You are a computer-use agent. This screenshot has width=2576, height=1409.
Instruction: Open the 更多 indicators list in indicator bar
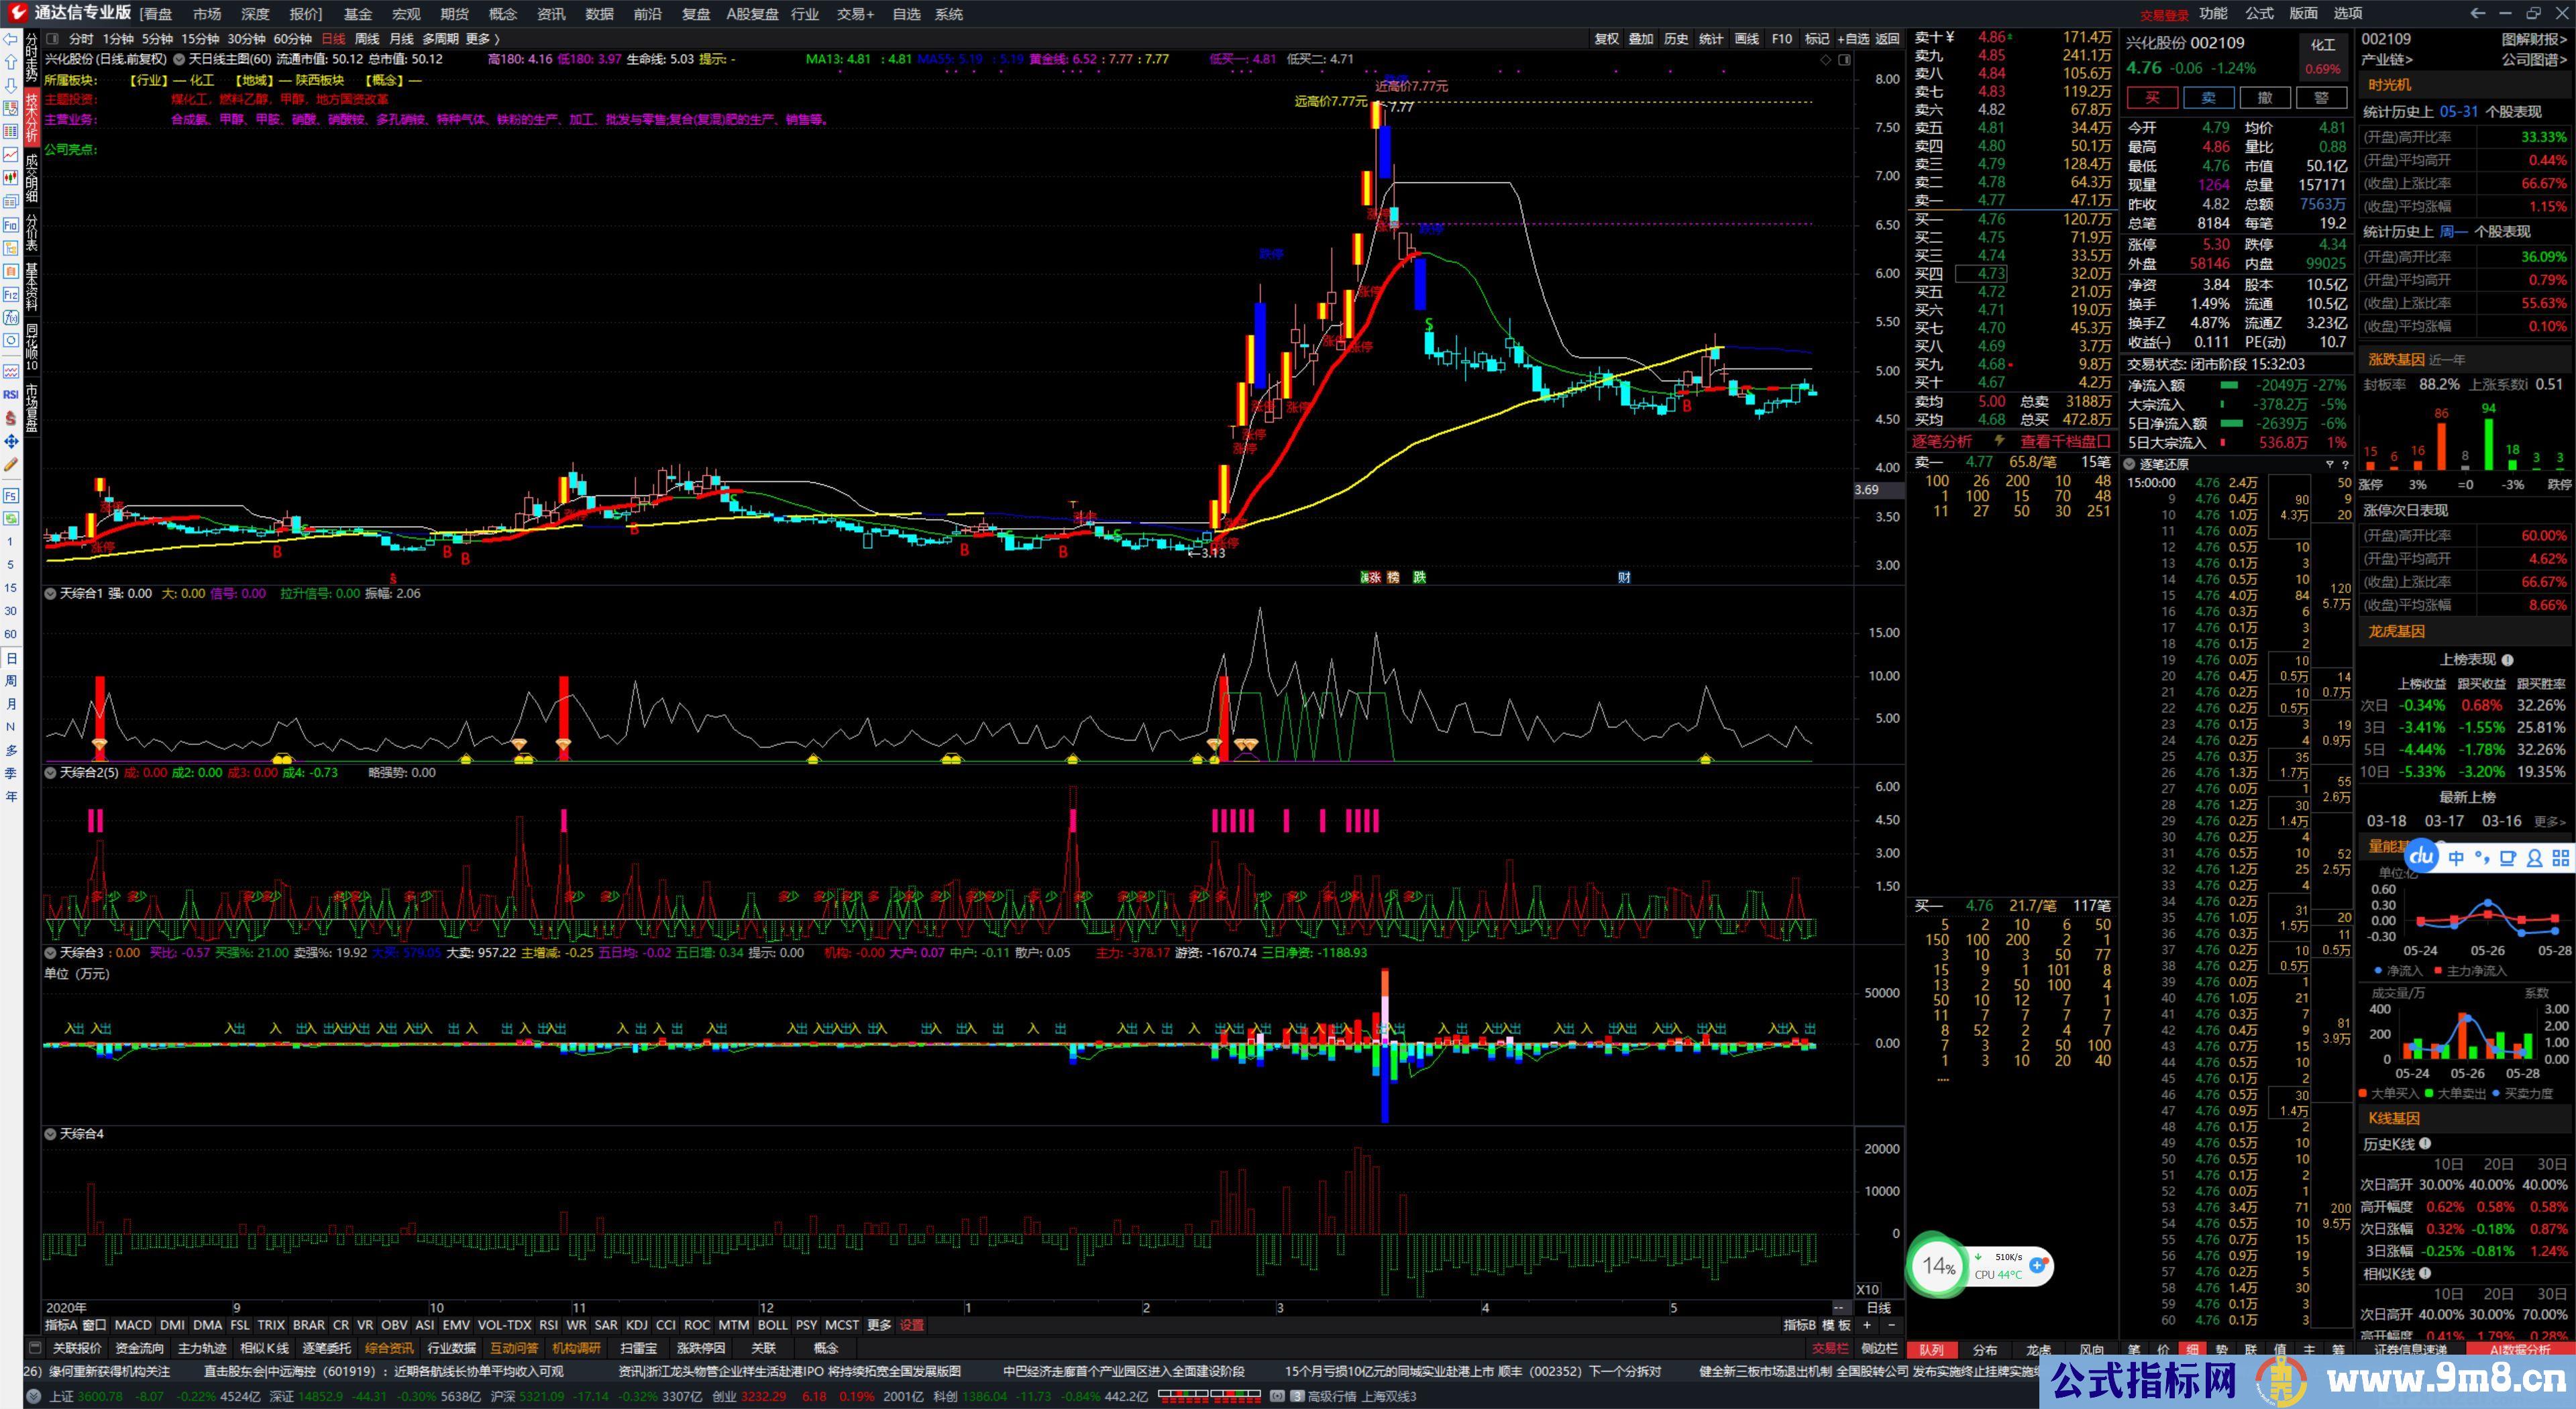[x=879, y=1325]
